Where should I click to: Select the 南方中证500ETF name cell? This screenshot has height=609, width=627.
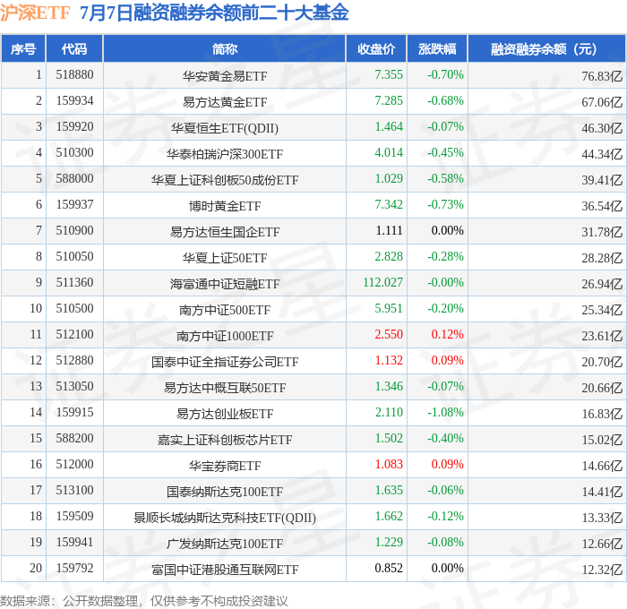(224, 310)
